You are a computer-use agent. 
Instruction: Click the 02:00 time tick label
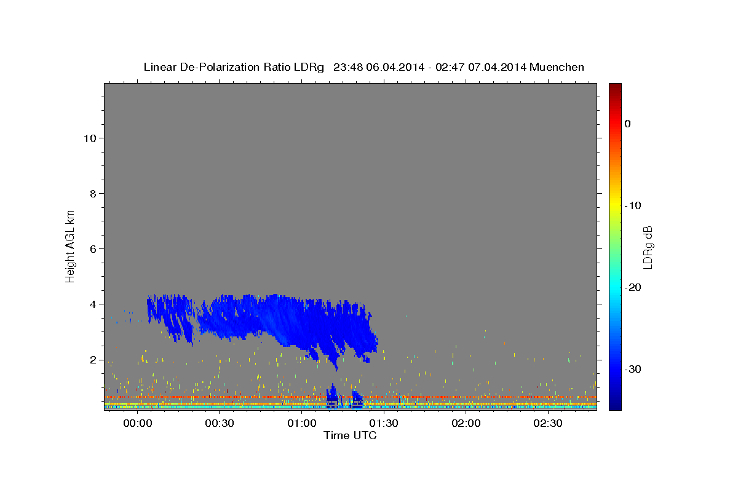pyautogui.click(x=466, y=424)
